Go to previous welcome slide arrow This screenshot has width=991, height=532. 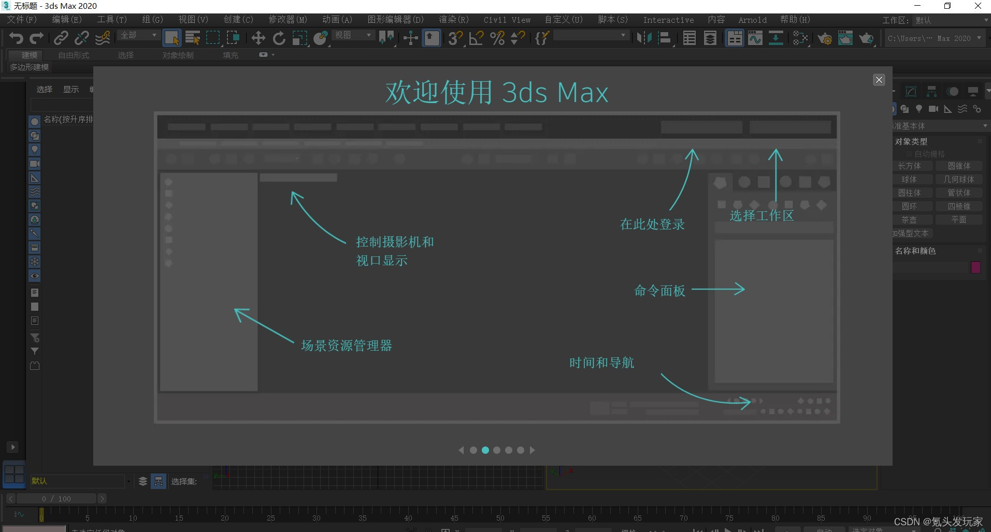click(x=461, y=450)
